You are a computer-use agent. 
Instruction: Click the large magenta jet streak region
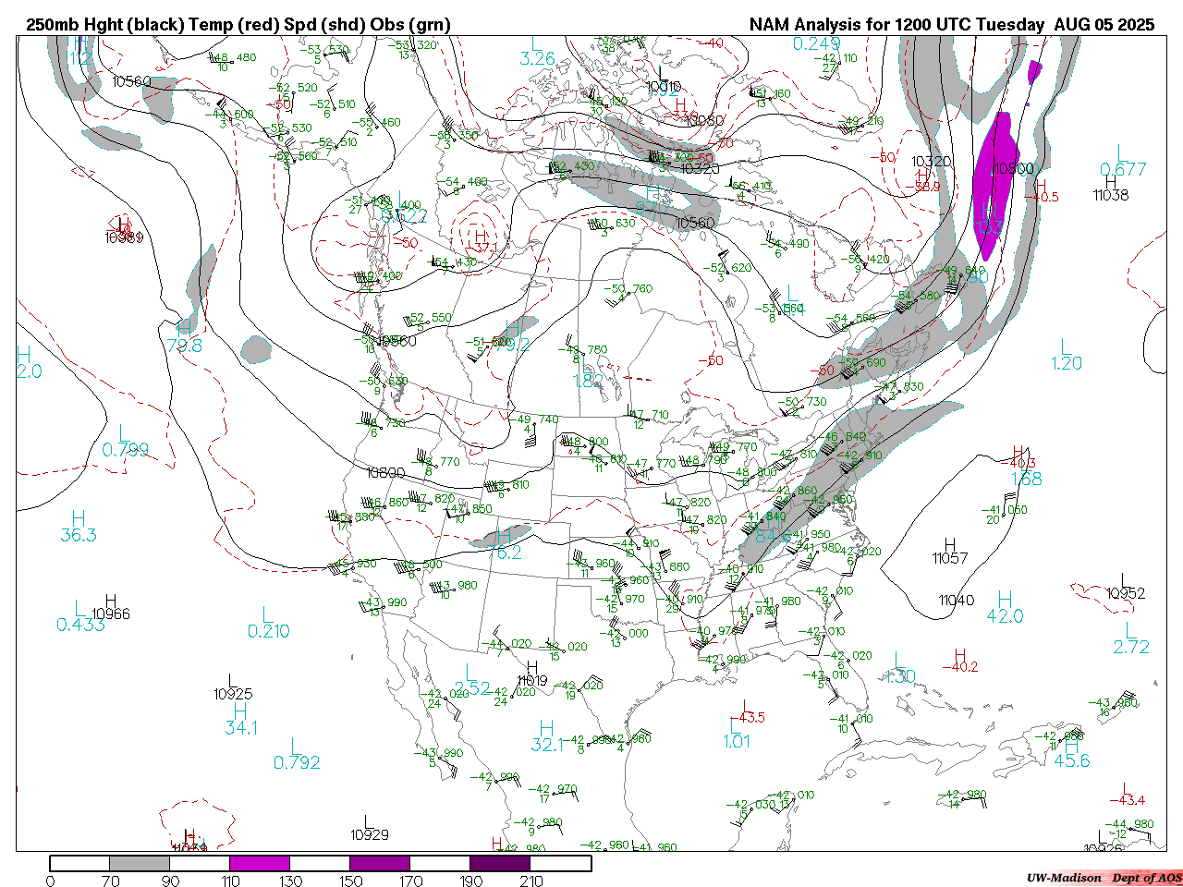[994, 180]
